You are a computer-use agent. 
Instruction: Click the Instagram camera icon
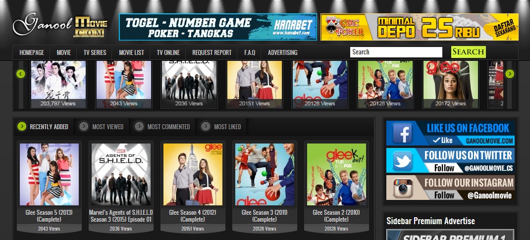coord(403,188)
